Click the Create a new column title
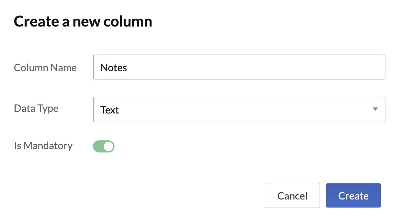399x224 pixels. click(83, 21)
